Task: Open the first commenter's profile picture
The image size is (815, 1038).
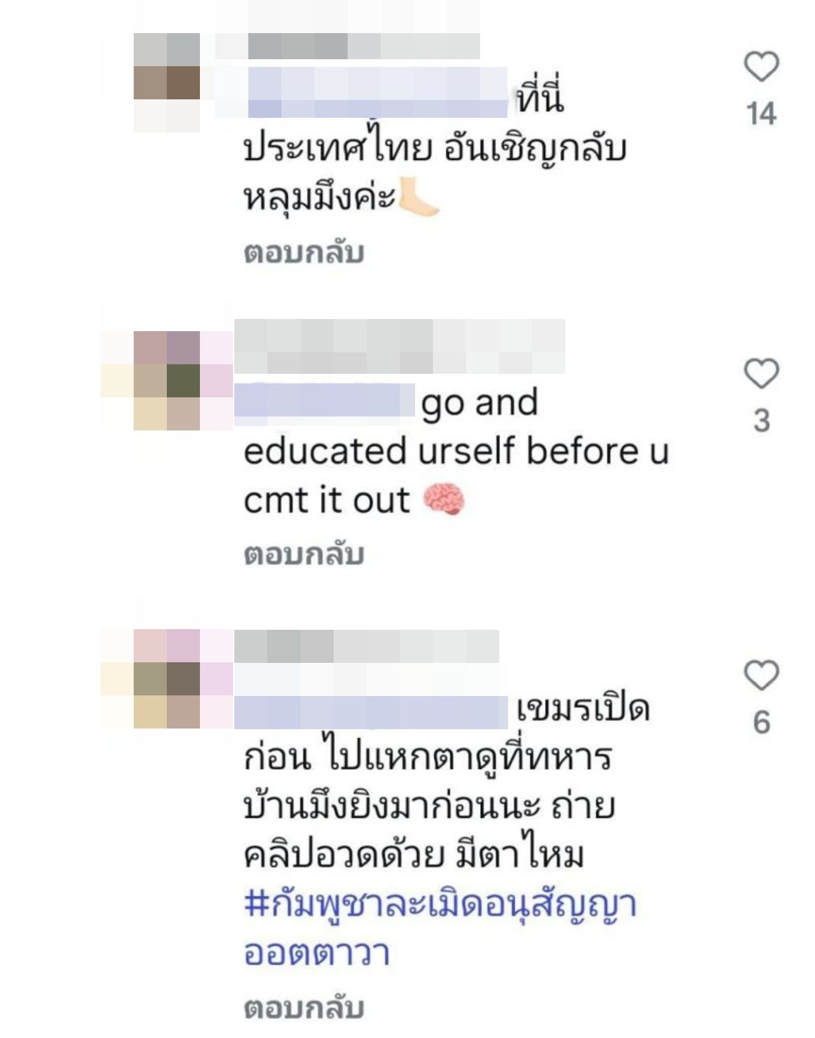Action: point(167,83)
